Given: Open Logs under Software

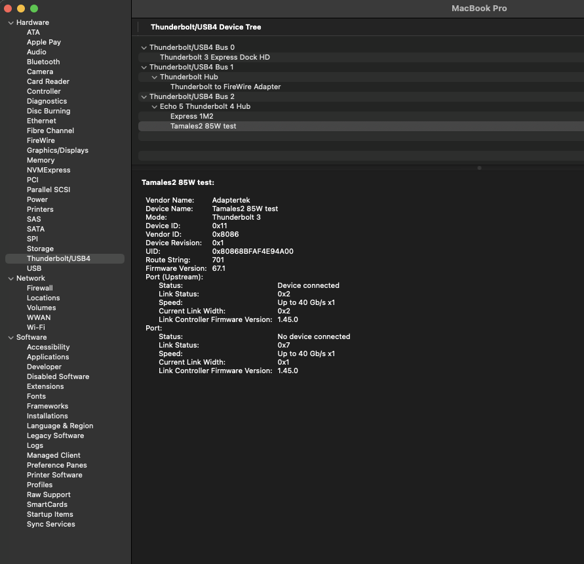Looking at the screenshot, I should [x=35, y=445].
